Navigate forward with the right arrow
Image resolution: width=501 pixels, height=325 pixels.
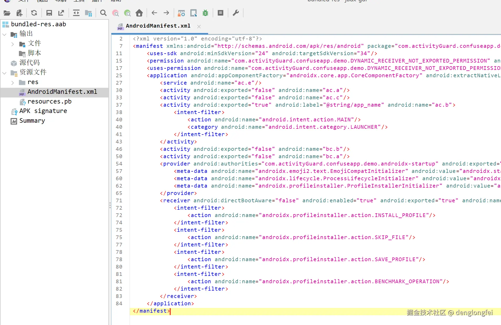coord(166,13)
